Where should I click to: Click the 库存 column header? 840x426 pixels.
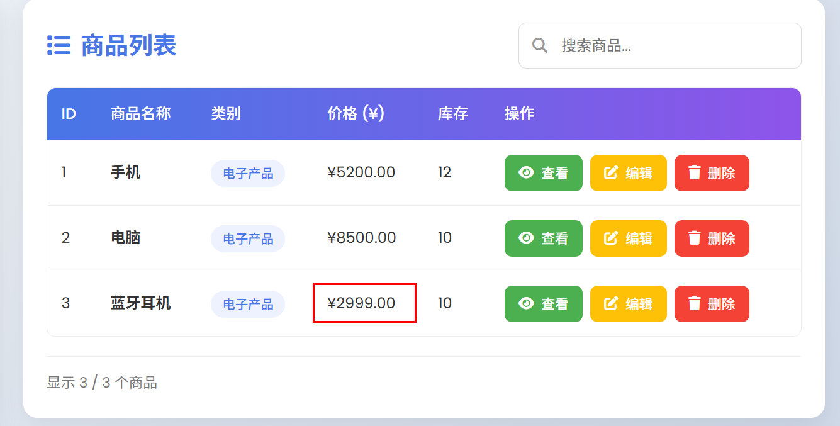click(x=453, y=114)
